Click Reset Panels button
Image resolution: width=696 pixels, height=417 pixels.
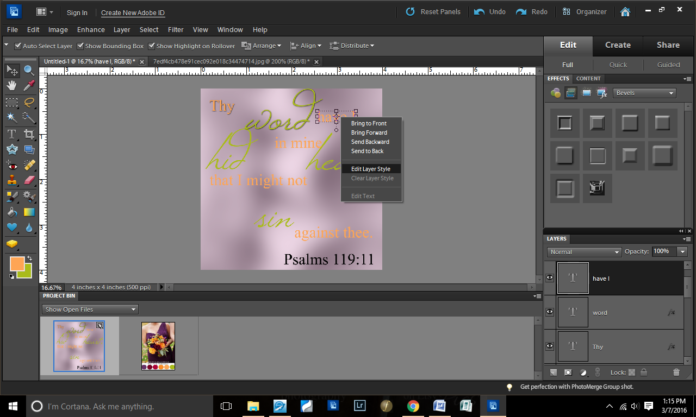433,12
